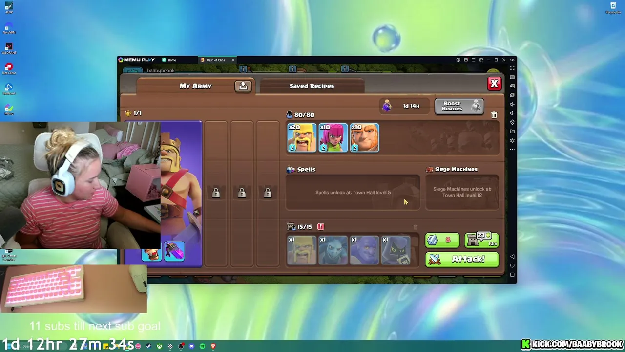The width and height of the screenshot is (625, 352).
Task: Open the MEmu mail messages icon
Action: click(x=466, y=60)
